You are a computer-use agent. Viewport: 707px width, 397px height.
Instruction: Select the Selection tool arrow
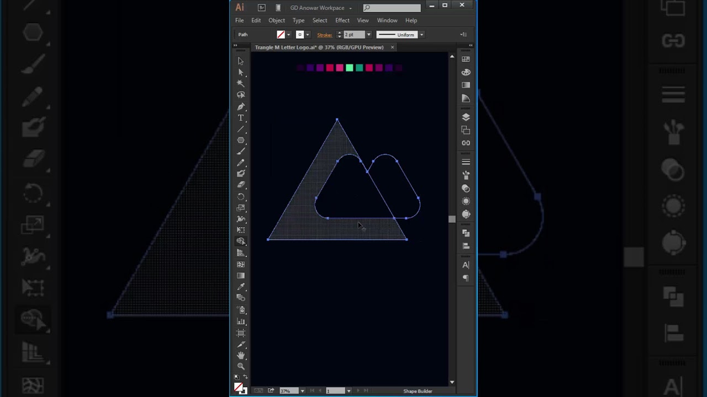click(241, 61)
